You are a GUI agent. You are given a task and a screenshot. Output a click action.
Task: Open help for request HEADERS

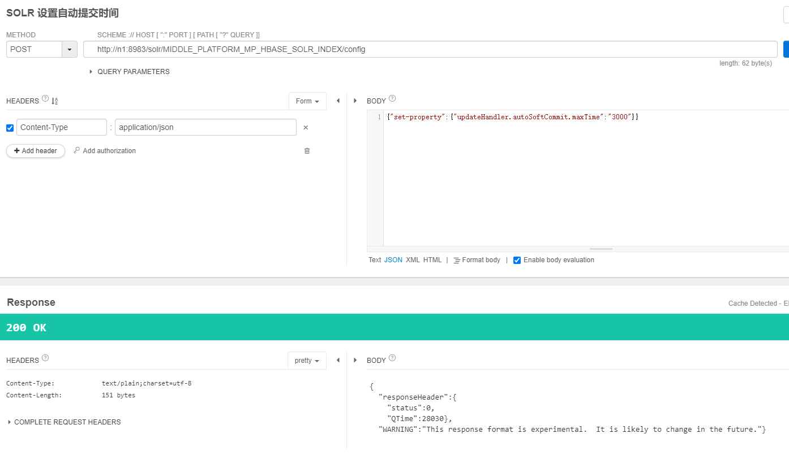pos(45,99)
